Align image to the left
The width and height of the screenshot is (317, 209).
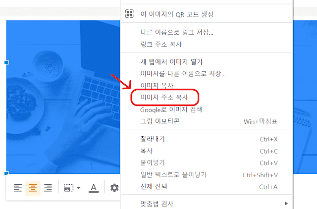click(18, 188)
